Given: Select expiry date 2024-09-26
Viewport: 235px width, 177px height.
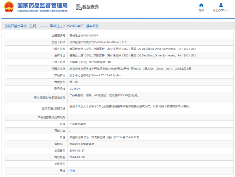Looking at the screenshot, I should [77, 157].
